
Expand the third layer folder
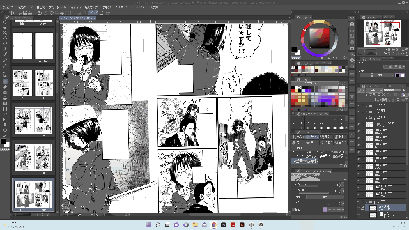[367, 118]
